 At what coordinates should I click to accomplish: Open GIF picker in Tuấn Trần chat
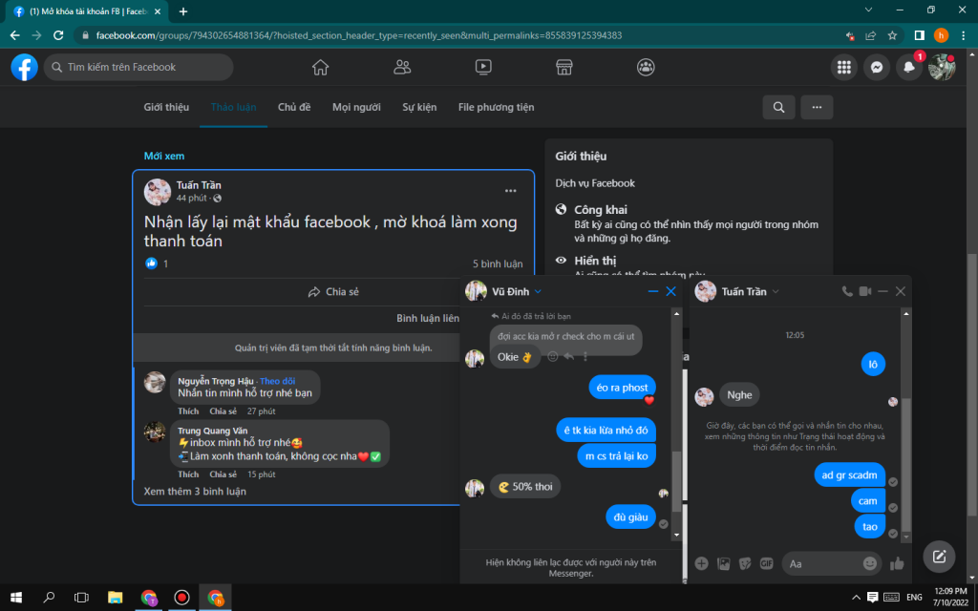click(x=766, y=563)
